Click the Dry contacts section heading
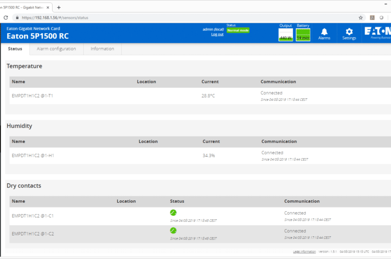Image resolution: width=391 pixels, height=259 pixels. pos(24,186)
